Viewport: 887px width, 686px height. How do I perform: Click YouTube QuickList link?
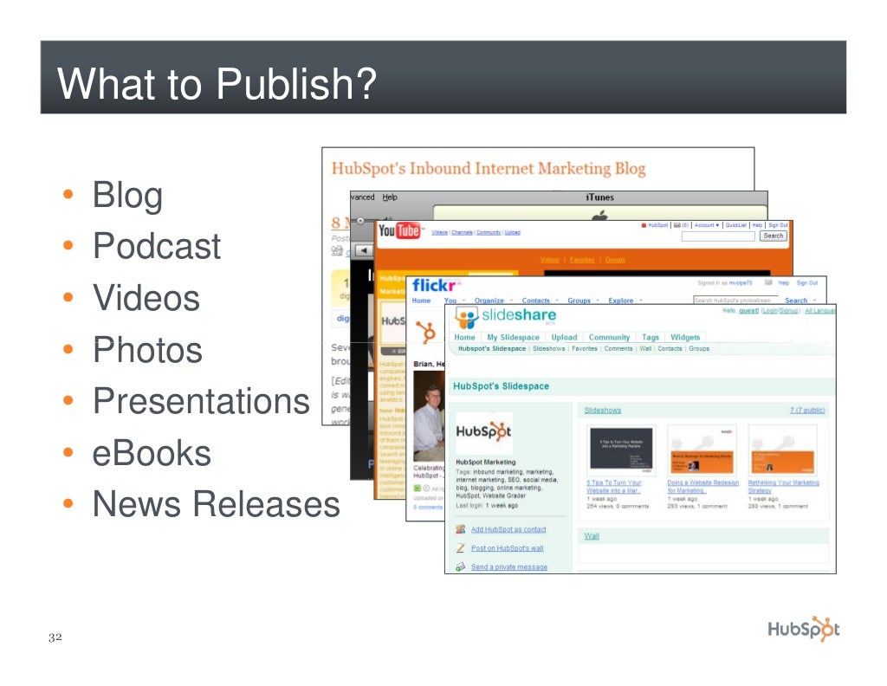736,225
